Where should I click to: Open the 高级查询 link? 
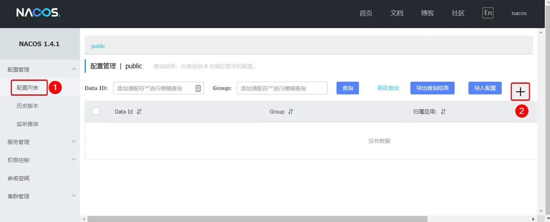click(388, 88)
